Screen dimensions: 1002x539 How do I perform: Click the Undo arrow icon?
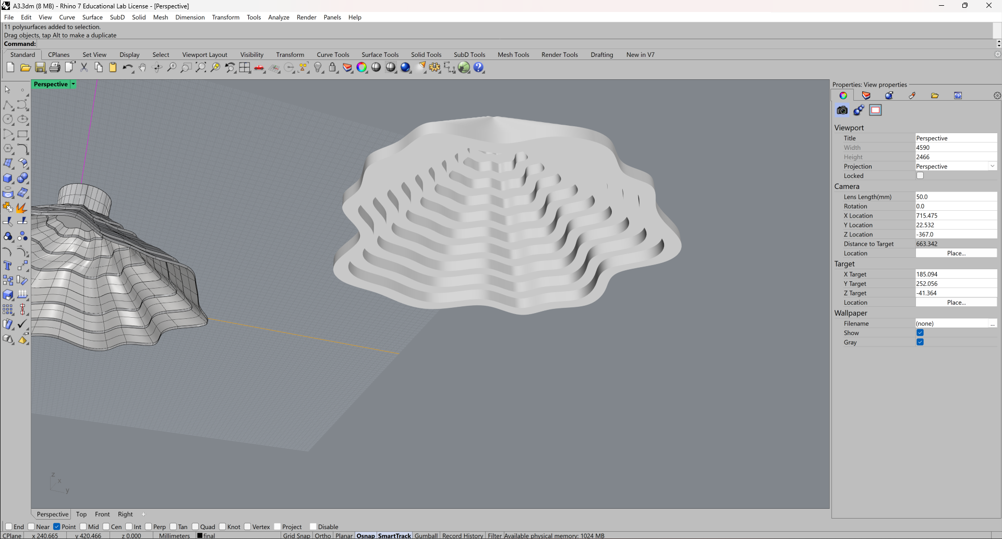coord(128,67)
